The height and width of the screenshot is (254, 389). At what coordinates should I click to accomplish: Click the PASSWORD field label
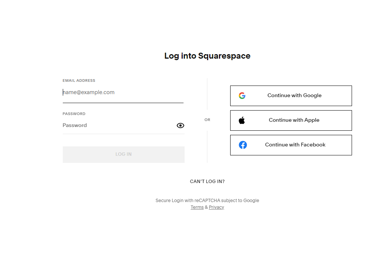[74, 114]
